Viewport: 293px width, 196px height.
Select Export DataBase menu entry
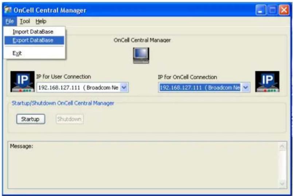click(x=34, y=40)
